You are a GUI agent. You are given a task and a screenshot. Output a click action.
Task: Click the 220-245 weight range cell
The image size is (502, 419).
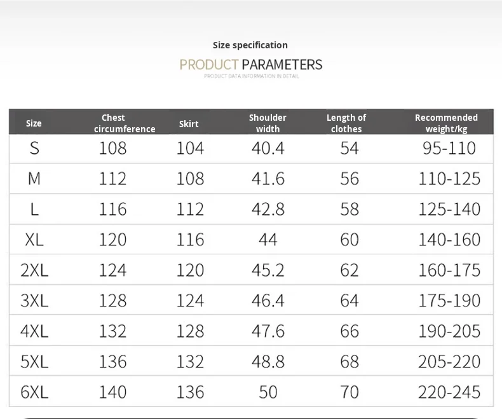click(x=449, y=392)
